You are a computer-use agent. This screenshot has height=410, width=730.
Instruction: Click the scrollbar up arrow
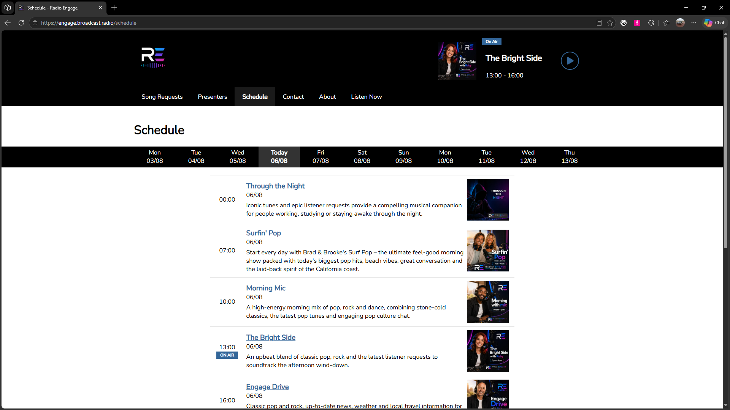point(725,34)
